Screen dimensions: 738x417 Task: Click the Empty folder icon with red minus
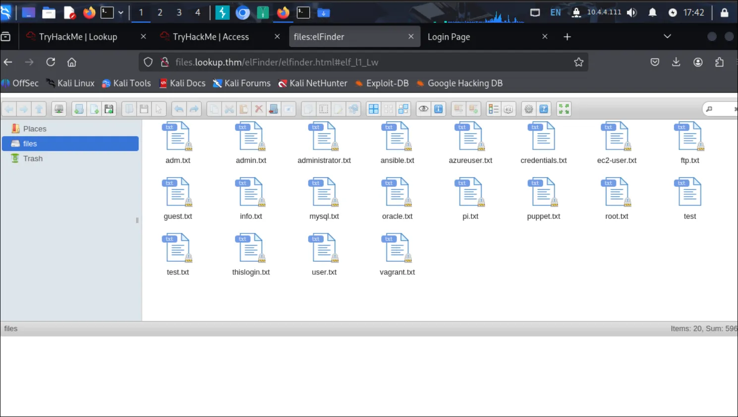(x=274, y=109)
